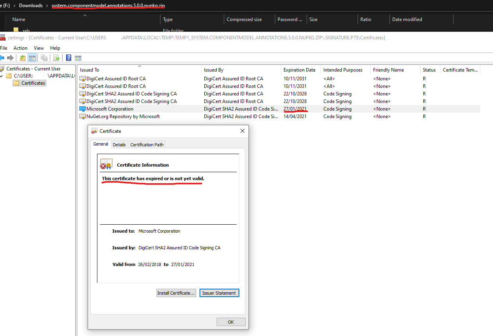493x336 pixels.
Task: Click the "Certificate Information" heading in dialog
Action: click(143, 165)
